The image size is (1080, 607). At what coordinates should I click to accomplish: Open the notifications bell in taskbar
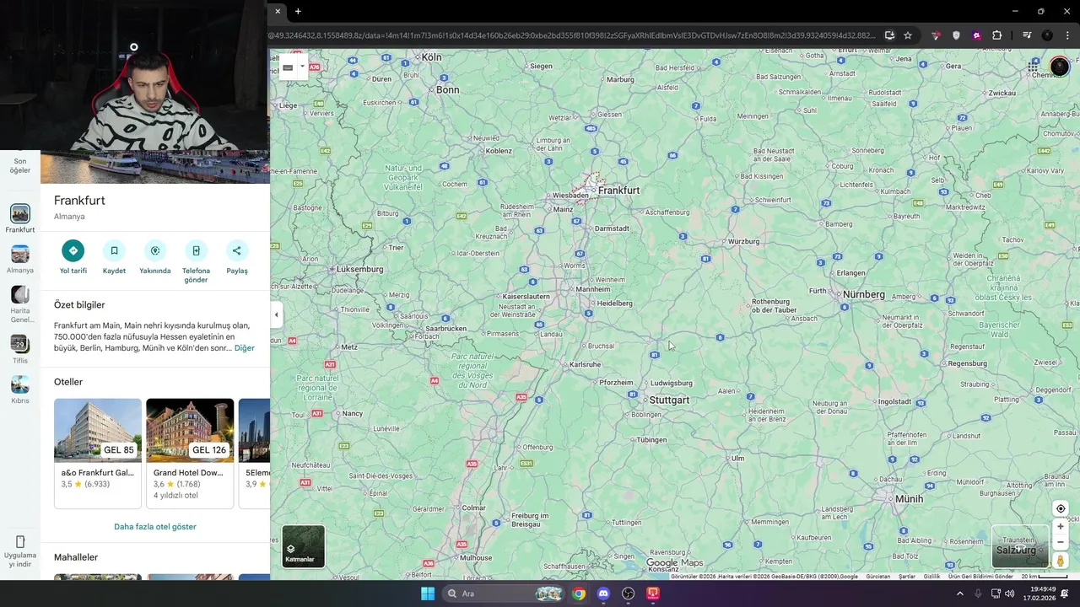(x=1065, y=594)
